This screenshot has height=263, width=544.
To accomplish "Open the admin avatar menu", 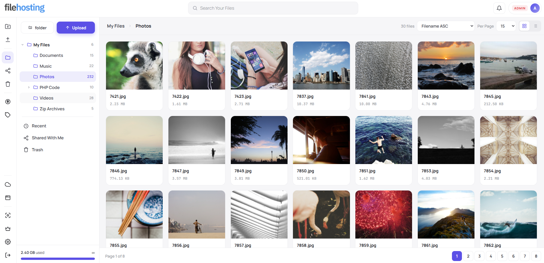I will (x=535, y=8).
